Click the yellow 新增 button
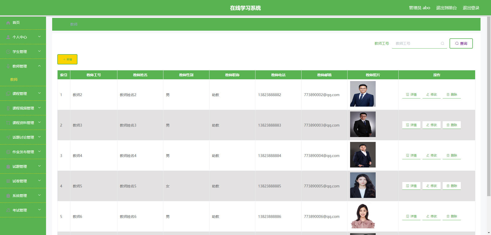 67,59
